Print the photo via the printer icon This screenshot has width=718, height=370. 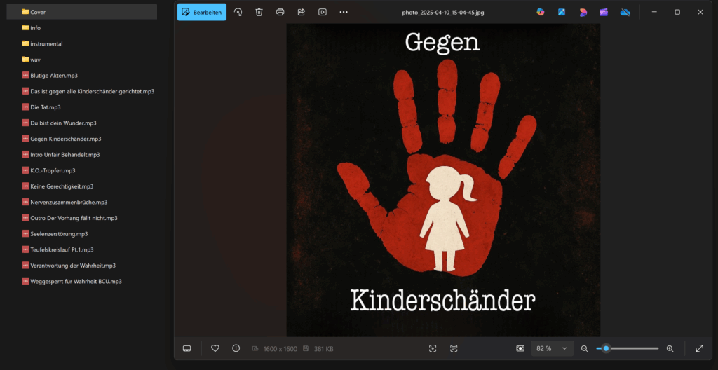280,13
